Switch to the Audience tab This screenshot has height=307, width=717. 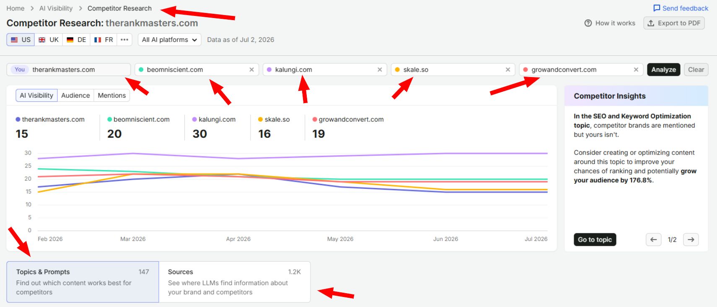(75, 95)
